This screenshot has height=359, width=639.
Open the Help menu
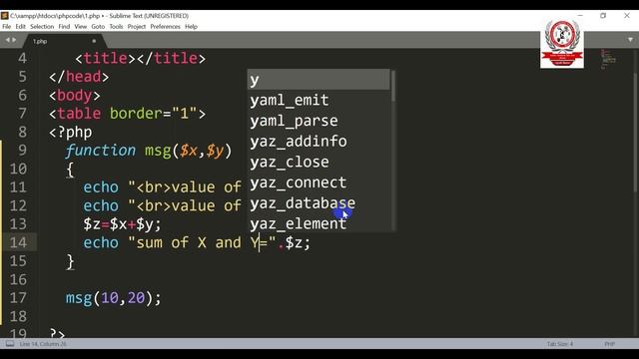point(191,27)
